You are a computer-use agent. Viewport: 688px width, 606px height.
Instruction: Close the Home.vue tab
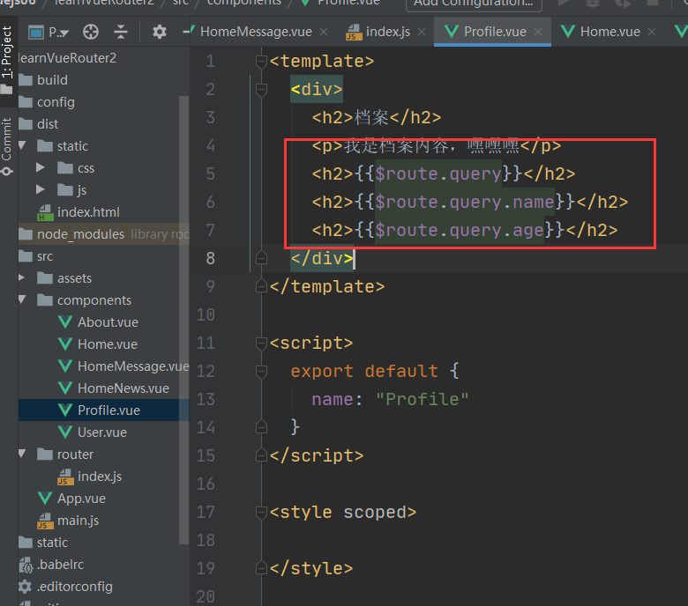[x=652, y=32]
